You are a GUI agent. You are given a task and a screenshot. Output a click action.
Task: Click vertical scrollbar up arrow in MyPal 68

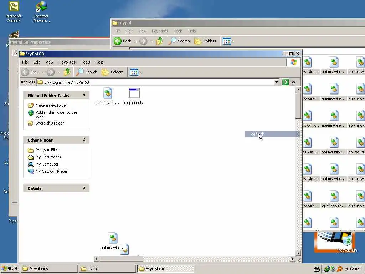click(298, 90)
